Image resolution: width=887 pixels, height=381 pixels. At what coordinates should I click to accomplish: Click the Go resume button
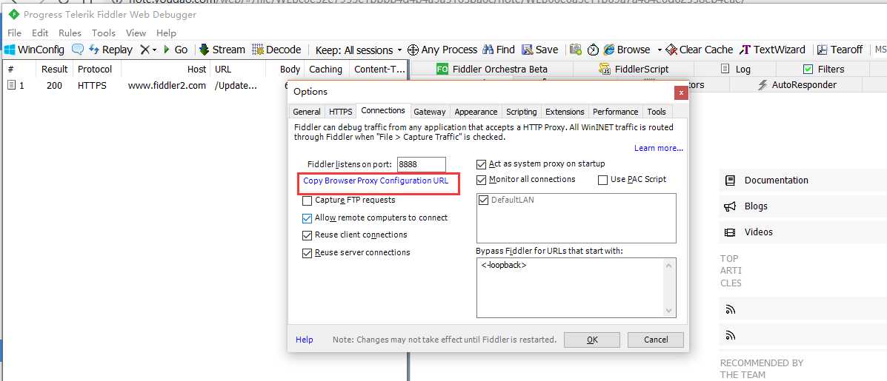point(176,50)
